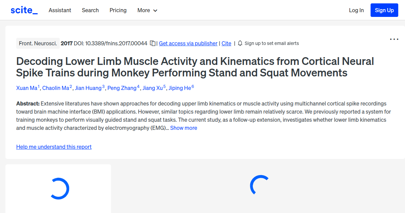Click superscript affiliation 4 next to Peng Zhang
The height and width of the screenshot is (213, 405).
(x=138, y=86)
